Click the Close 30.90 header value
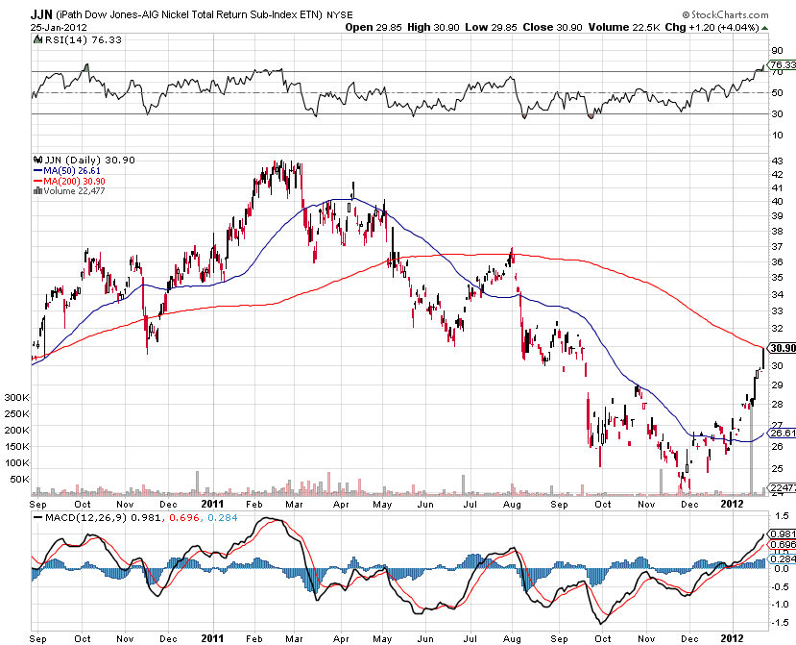Image resolution: width=796 pixels, height=645 pixels. coord(552,27)
